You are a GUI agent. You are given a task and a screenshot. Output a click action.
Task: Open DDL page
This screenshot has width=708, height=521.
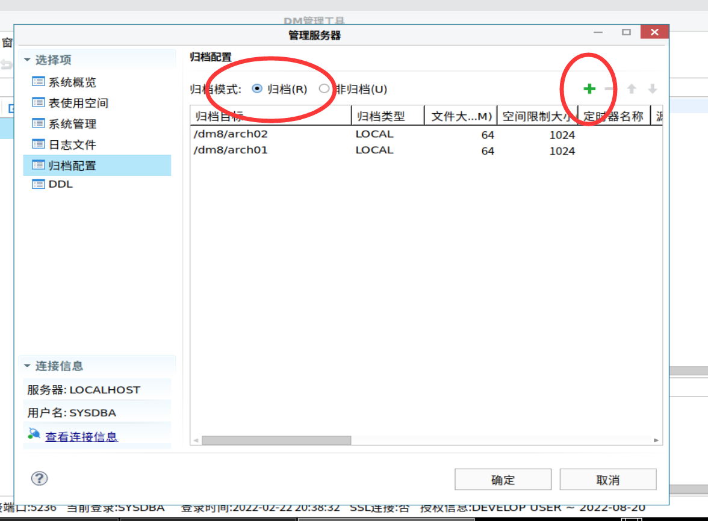tap(60, 184)
